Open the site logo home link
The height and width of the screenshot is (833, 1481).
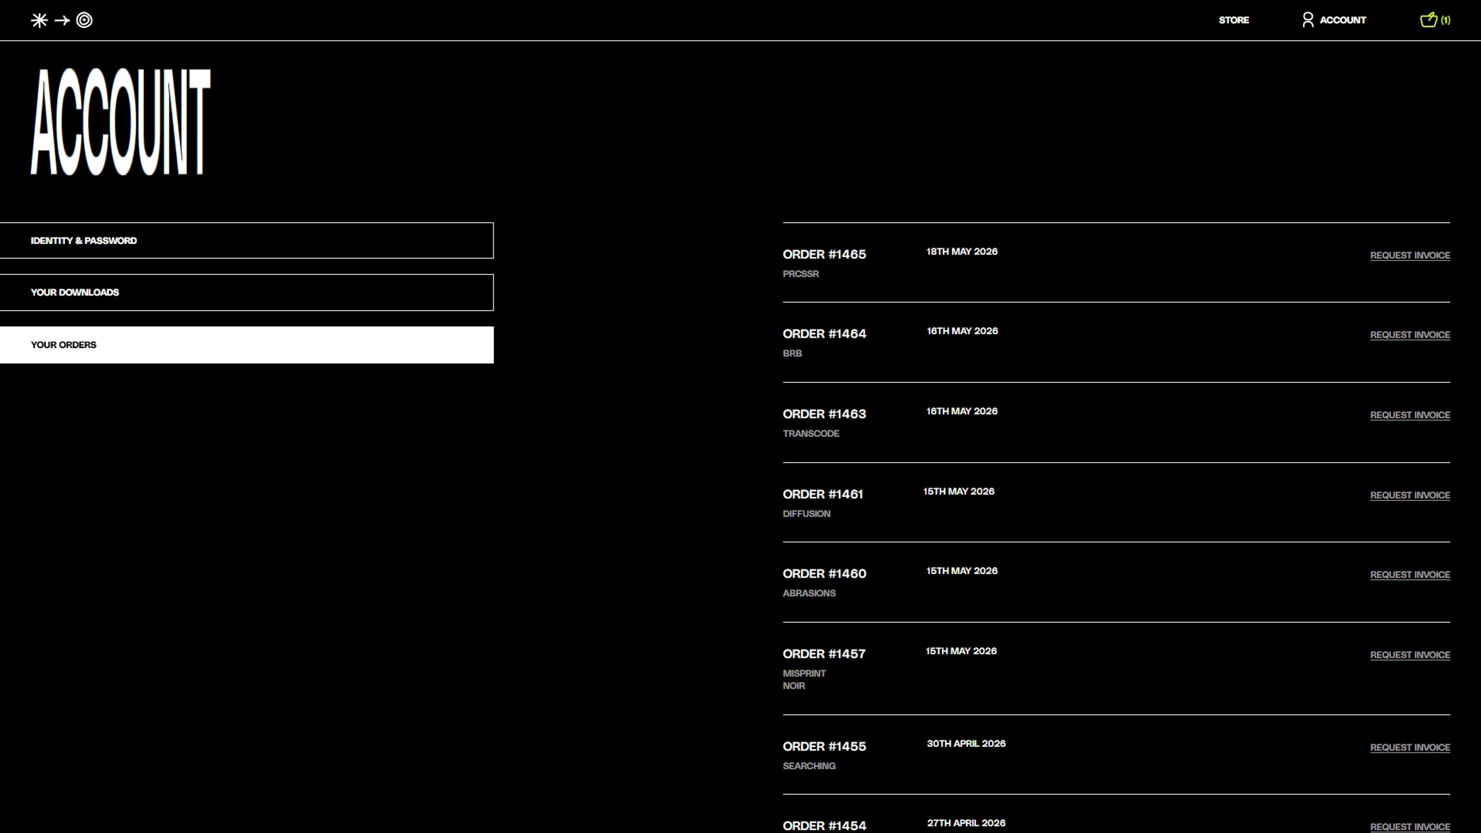62,20
